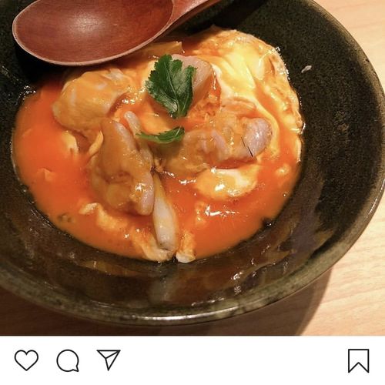Click the pinkish chicken piece on the right side
Image resolution: width=385 pixels, height=385 pixels.
point(256,137)
